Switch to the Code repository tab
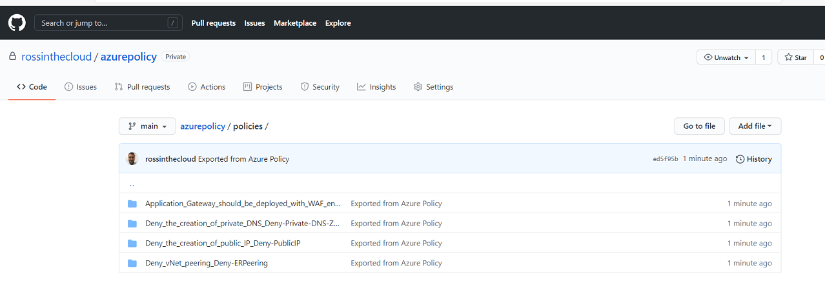This screenshot has height=299, width=825. click(32, 87)
